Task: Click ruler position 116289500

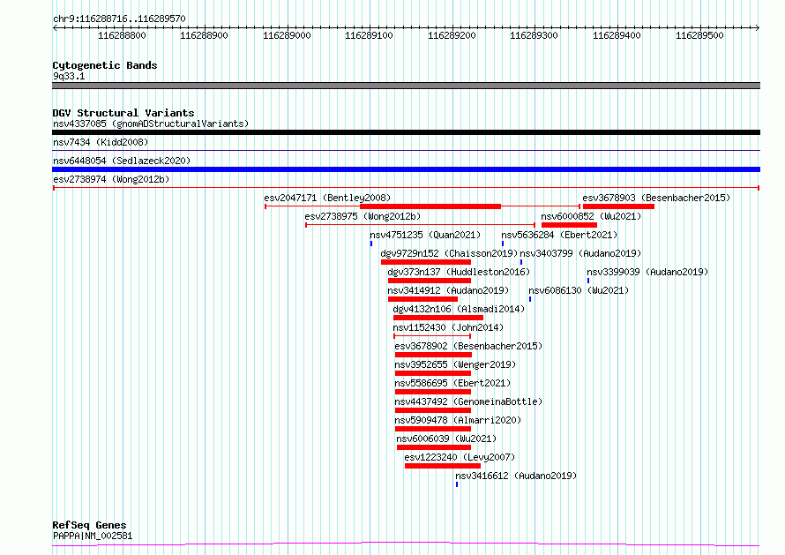Action: tap(699, 35)
